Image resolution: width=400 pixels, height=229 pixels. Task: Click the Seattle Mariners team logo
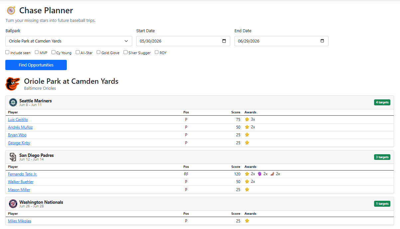pos(13,102)
